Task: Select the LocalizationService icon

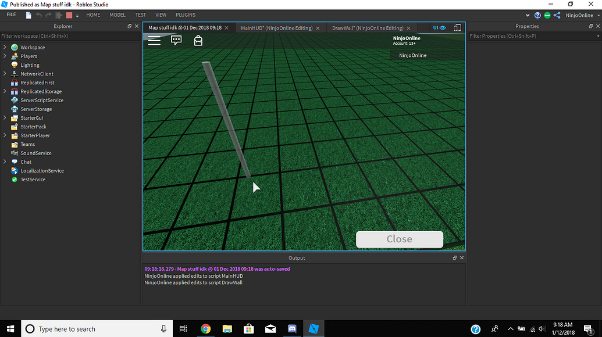Action: tap(15, 171)
